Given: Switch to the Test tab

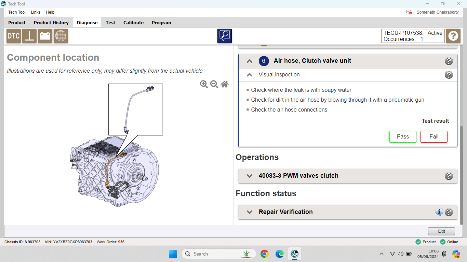Looking at the screenshot, I should pos(110,23).
